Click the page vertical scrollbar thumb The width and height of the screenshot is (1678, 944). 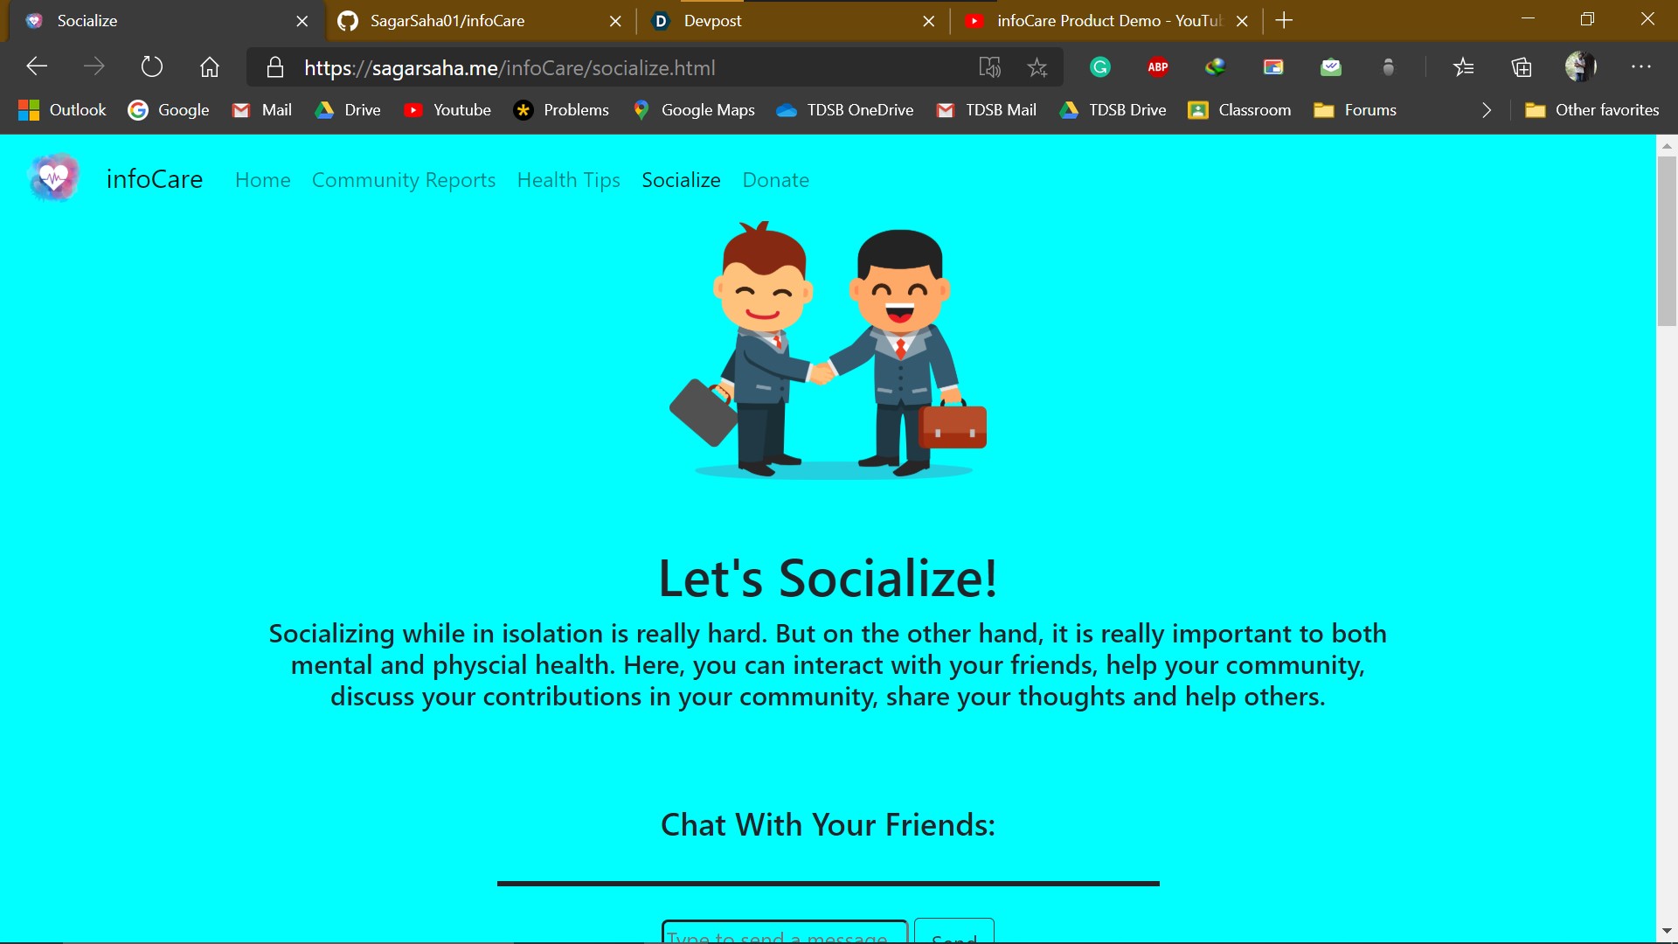(x=1667, y=240)
